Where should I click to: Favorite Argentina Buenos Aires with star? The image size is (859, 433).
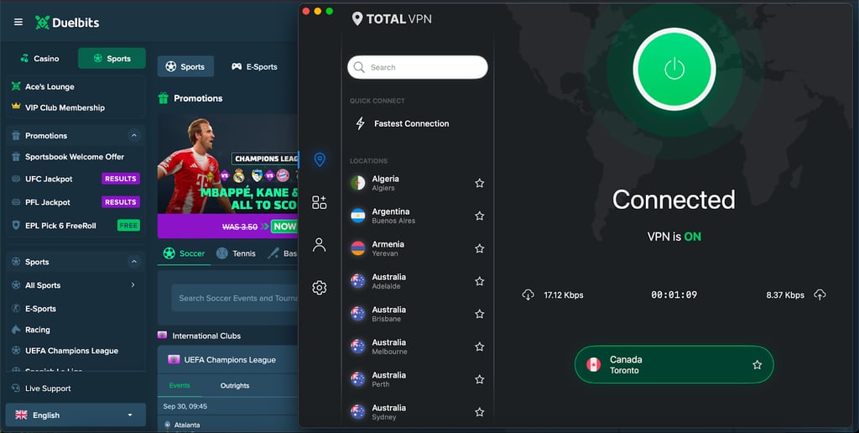[x=479, y=216]
